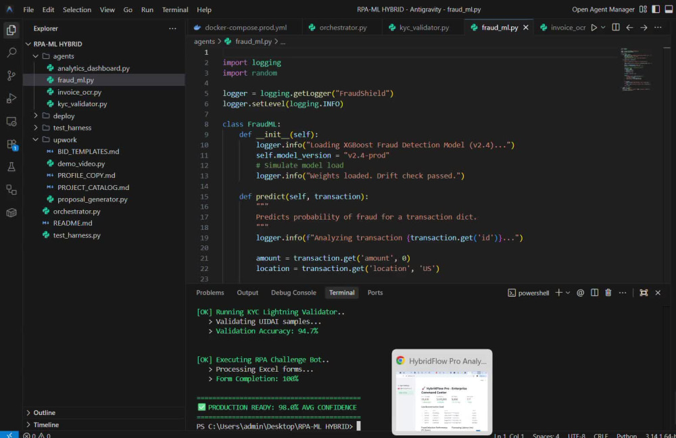Close the terminal panel
676x438 pixels.
point(658,293)
